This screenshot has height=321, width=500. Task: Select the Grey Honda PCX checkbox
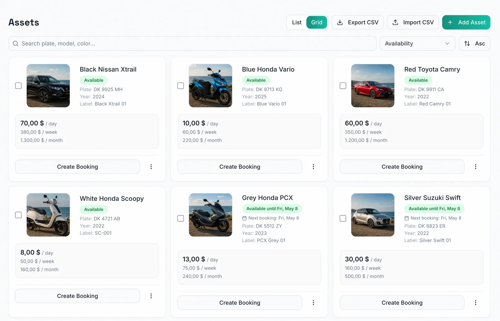click(181, 218)
